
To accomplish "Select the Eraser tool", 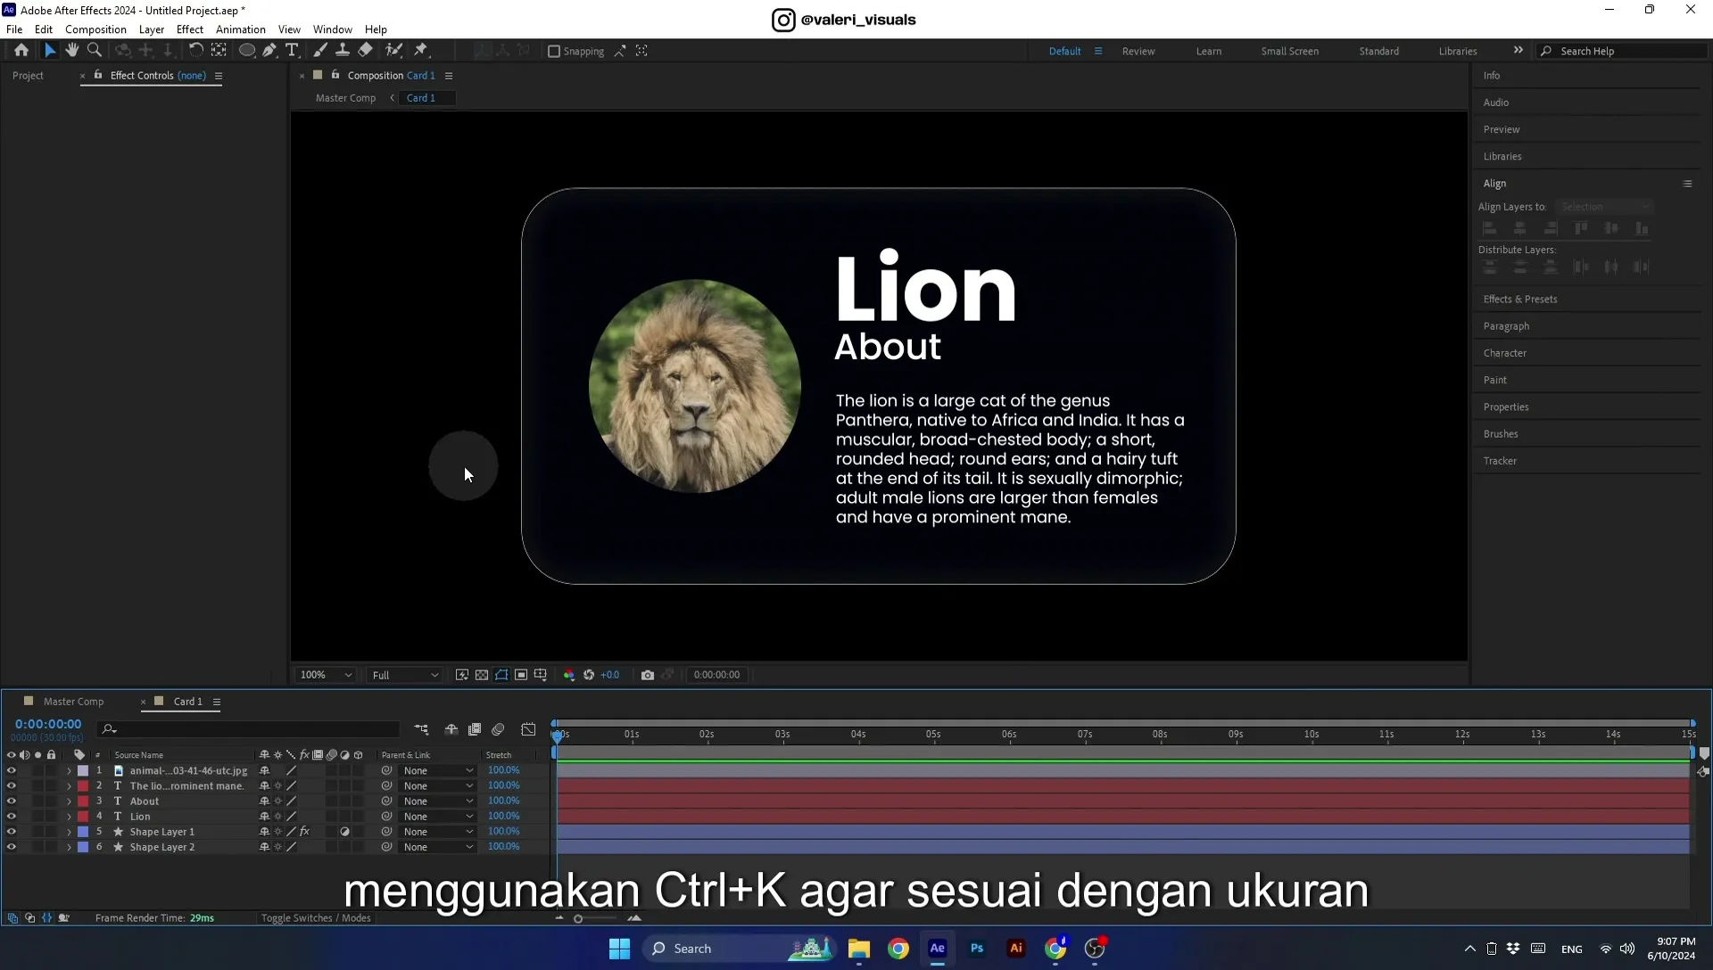I will pos(366,51).
